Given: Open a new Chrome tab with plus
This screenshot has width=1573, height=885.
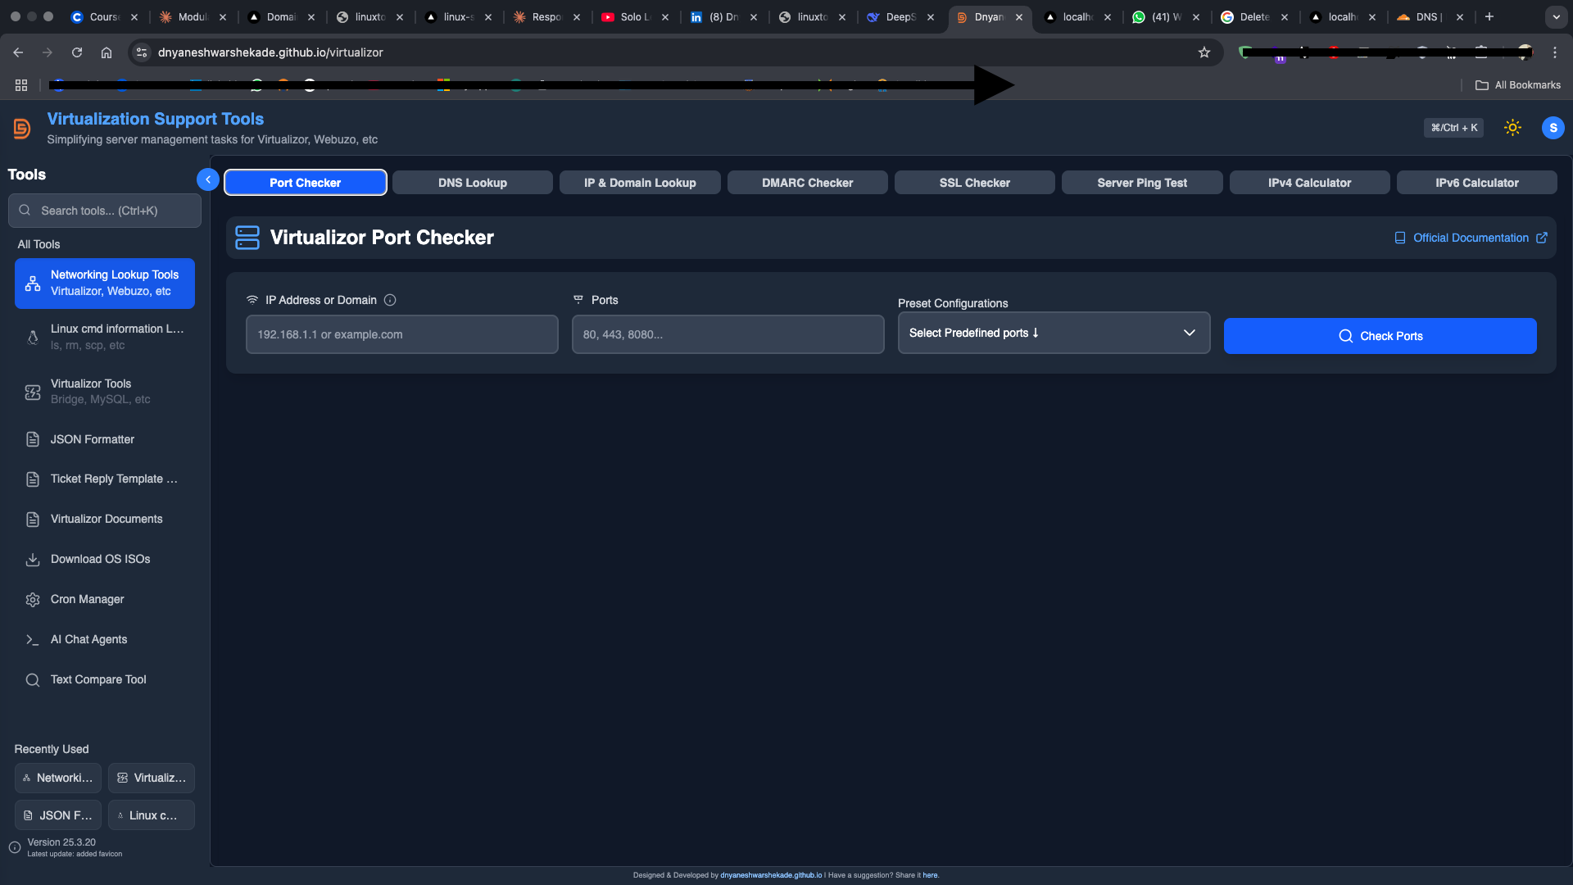Looking at the screenshot, I should tap(1489, 16).
